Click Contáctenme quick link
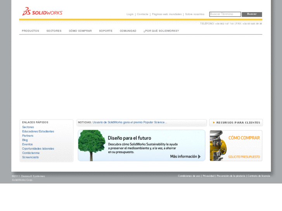 pos(31,153)
